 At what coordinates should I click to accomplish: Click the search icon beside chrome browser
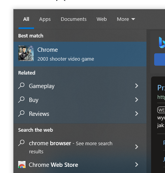pos(21,143)
